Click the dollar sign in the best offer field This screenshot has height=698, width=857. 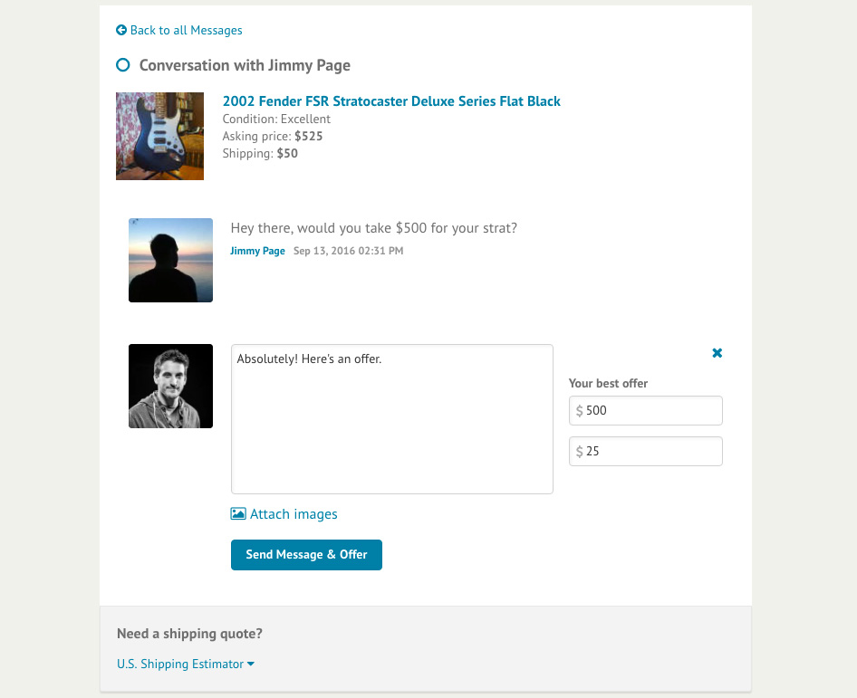(x=580, y=410)
